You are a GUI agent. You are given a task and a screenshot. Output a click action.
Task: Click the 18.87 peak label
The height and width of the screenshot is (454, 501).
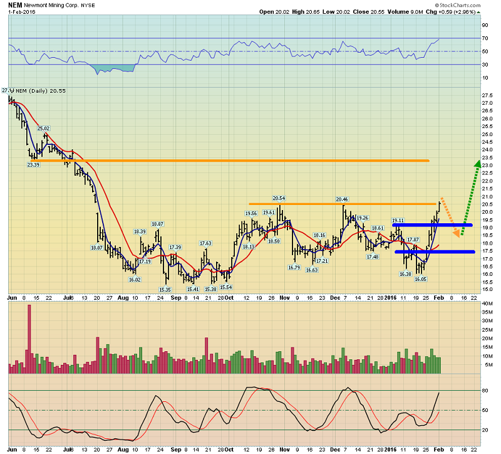point(157,224)
